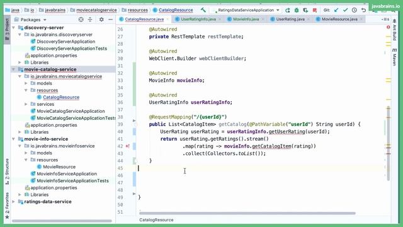
Task: Click the Debug bug icon
Action: pos(297,10)
